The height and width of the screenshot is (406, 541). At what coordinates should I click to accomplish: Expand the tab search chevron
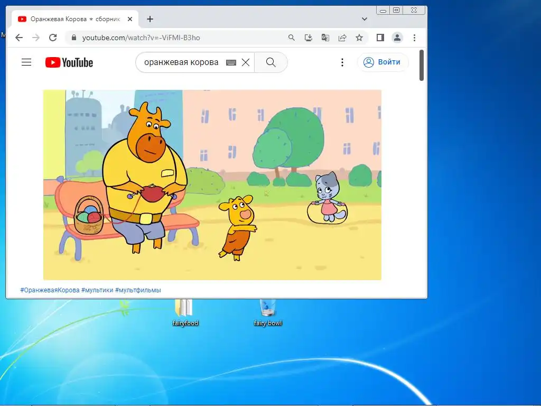tap(365, 19)
